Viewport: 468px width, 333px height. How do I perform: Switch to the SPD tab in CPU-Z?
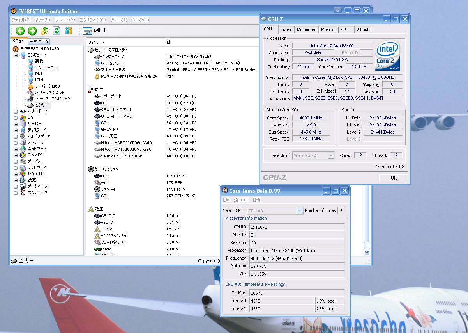(x=344, y=30)
